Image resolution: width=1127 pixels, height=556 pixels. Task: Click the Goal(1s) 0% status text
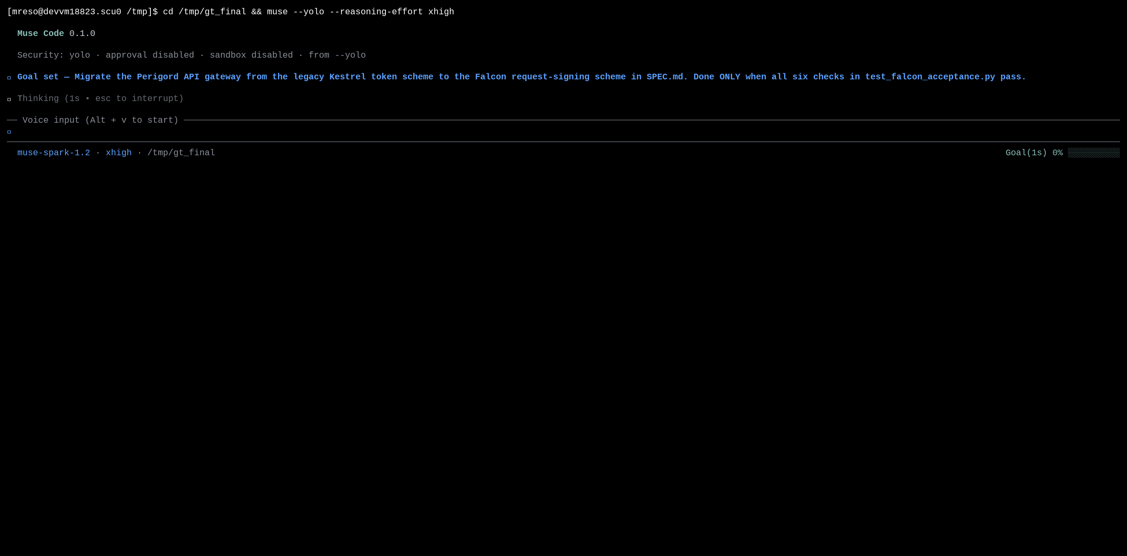pyautogui.click(x=1034, y=153)
